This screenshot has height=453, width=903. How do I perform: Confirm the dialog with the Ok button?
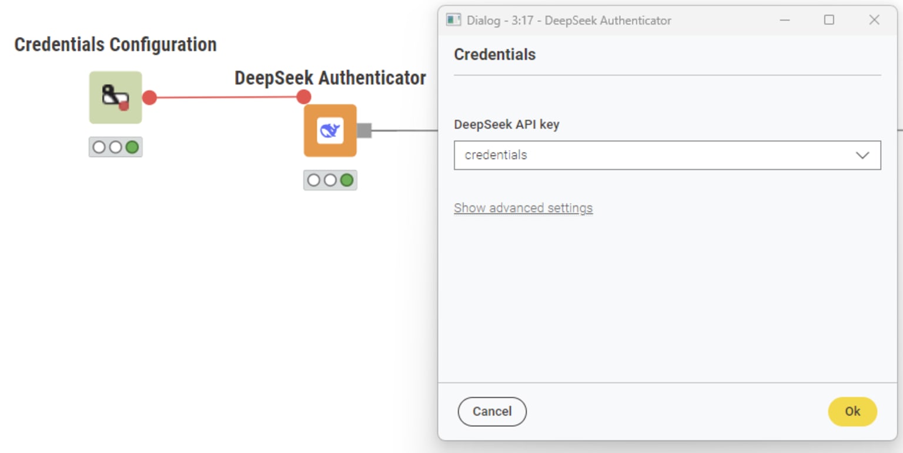click(852, 411)
